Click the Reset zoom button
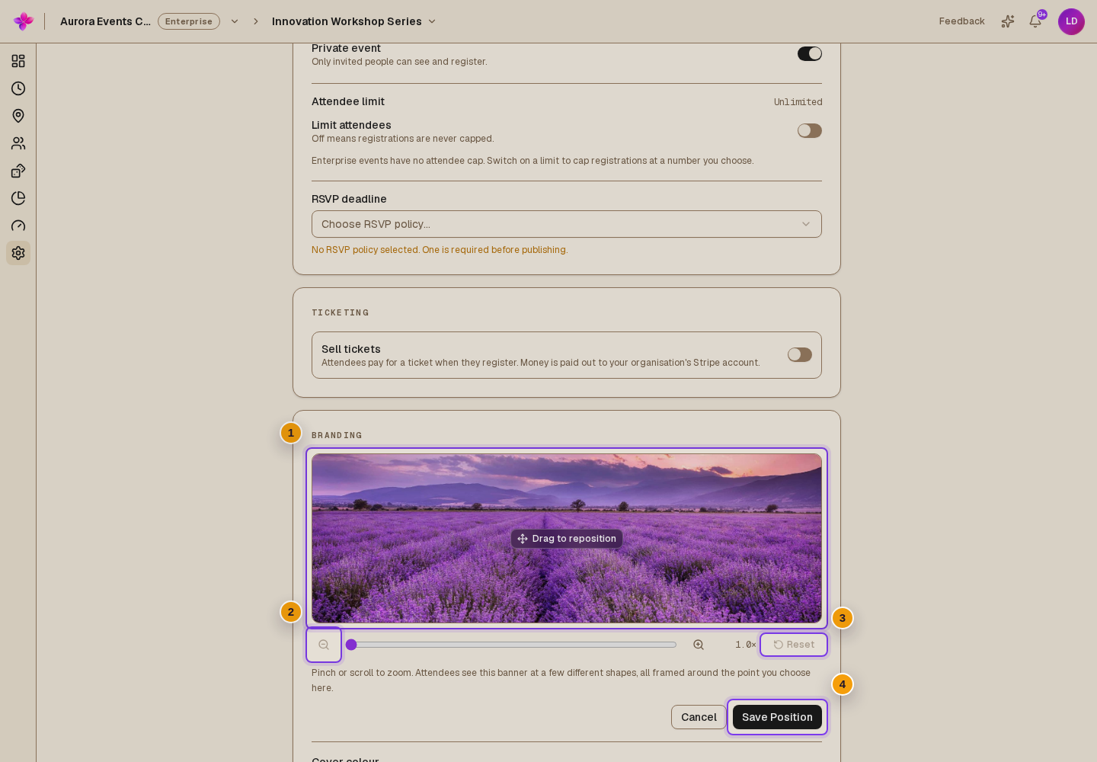This screenshot has width=1097, height=762. [794, 645]
